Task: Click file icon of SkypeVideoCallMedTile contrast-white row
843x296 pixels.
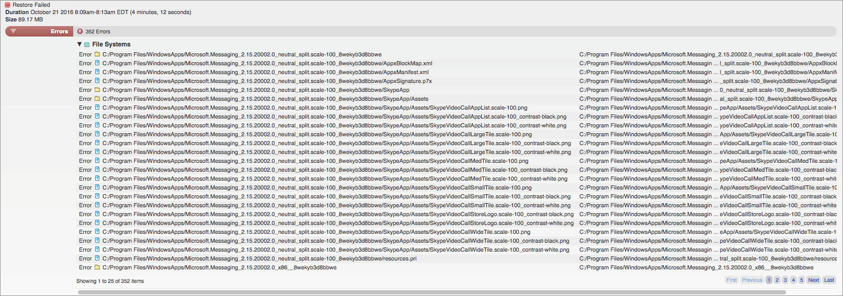Action: tap(97, 179)
